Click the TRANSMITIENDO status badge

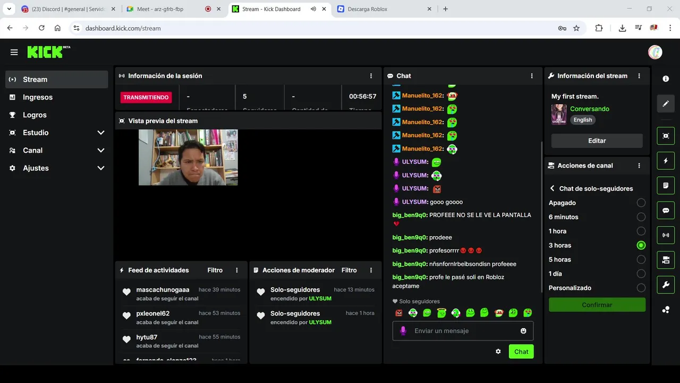pos(146,97)
